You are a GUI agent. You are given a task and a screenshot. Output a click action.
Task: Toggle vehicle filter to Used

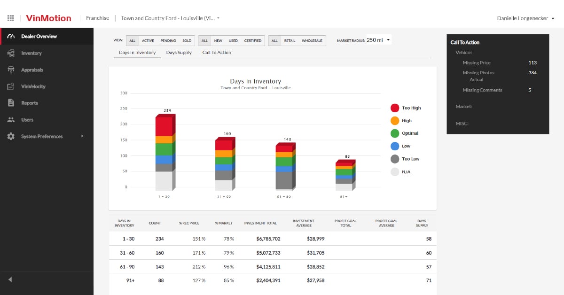(x=233, y=41)
